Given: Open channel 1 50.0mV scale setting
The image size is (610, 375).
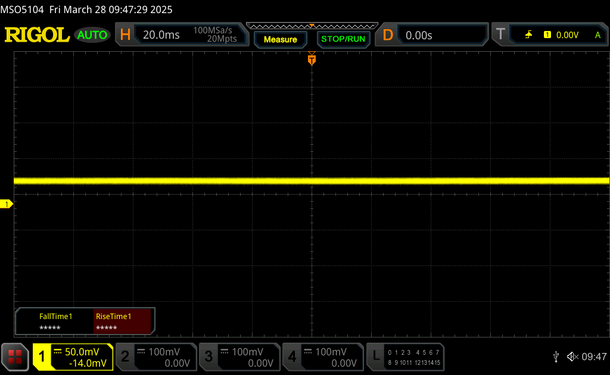Looking at the screenshot, I should click(82, 352).
